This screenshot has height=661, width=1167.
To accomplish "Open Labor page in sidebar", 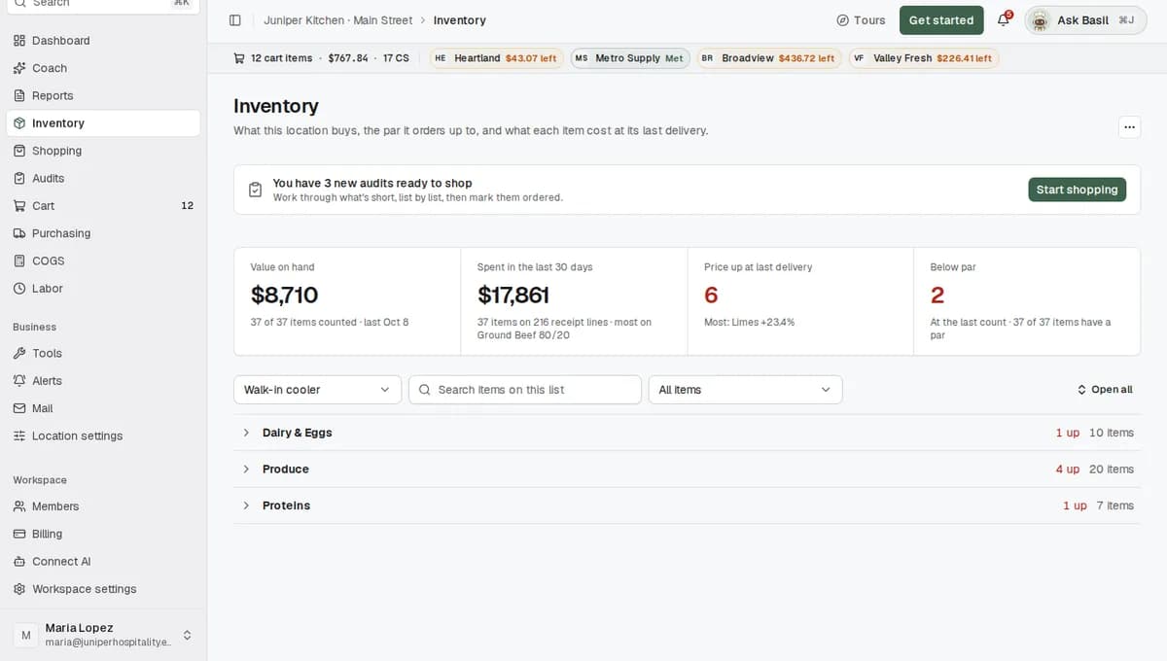I will coord(103,289).
